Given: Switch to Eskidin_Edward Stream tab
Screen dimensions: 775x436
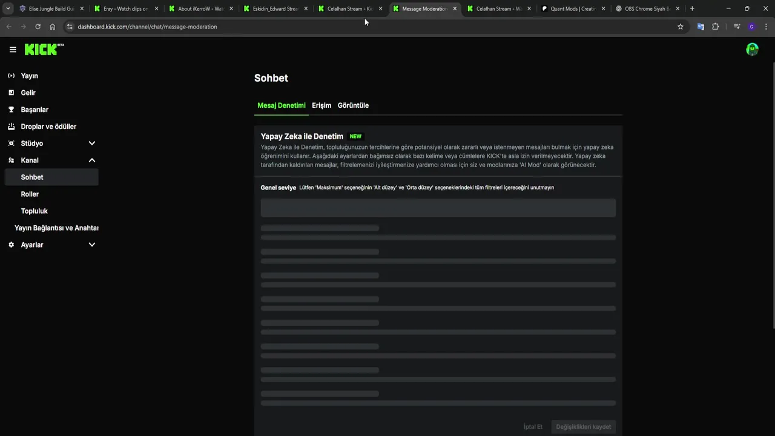Looking at the screenshot, I should (x=276, y=8).
